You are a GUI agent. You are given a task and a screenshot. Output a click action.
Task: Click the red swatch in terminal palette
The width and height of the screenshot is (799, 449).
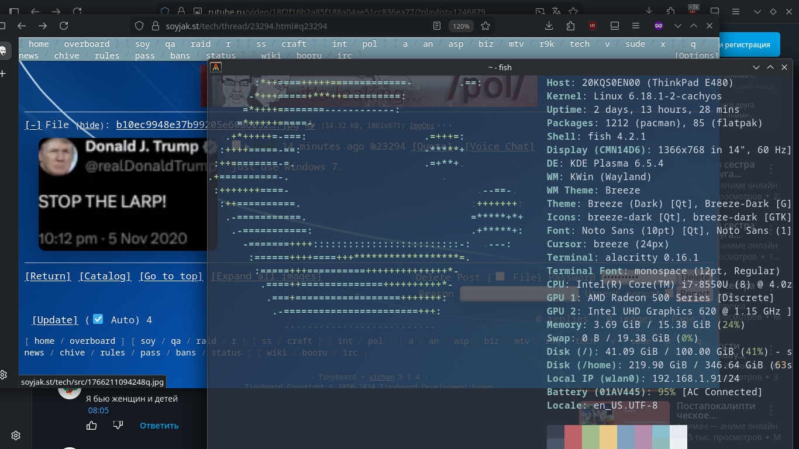click(x=573, y=437)
